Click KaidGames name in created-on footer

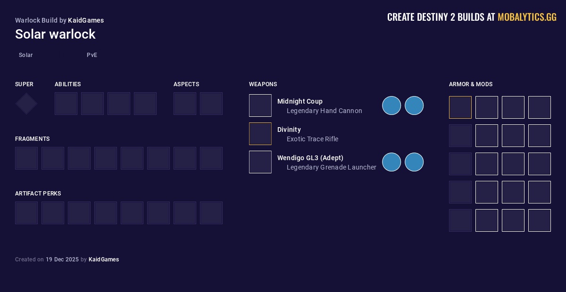[104, 260]
